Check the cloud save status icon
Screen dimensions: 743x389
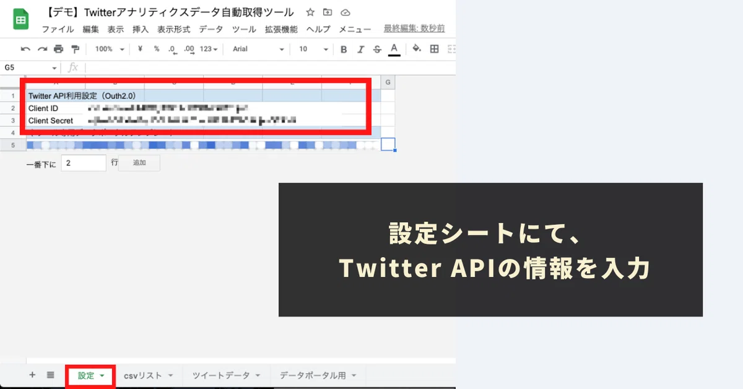pos(345,12)
